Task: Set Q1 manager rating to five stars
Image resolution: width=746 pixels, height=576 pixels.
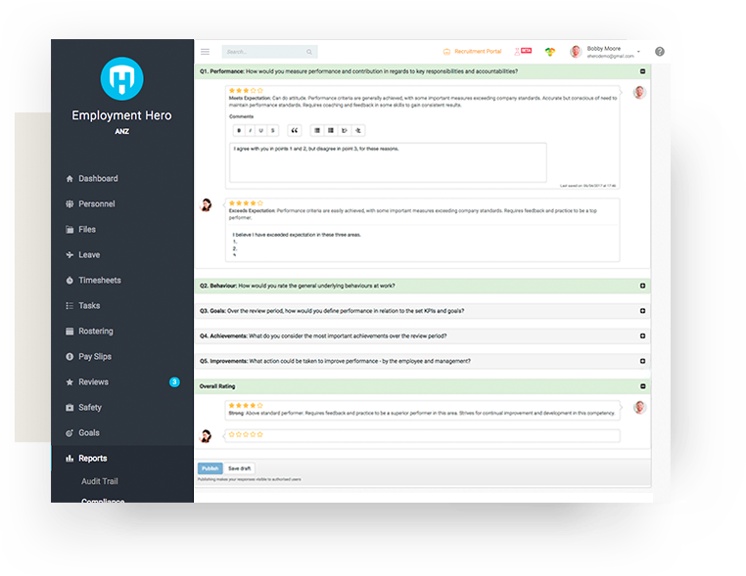Action: point(260,90)
